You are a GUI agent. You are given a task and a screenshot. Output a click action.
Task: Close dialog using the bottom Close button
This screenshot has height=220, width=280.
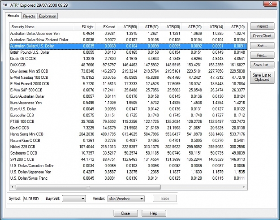[x=125, y=213]
